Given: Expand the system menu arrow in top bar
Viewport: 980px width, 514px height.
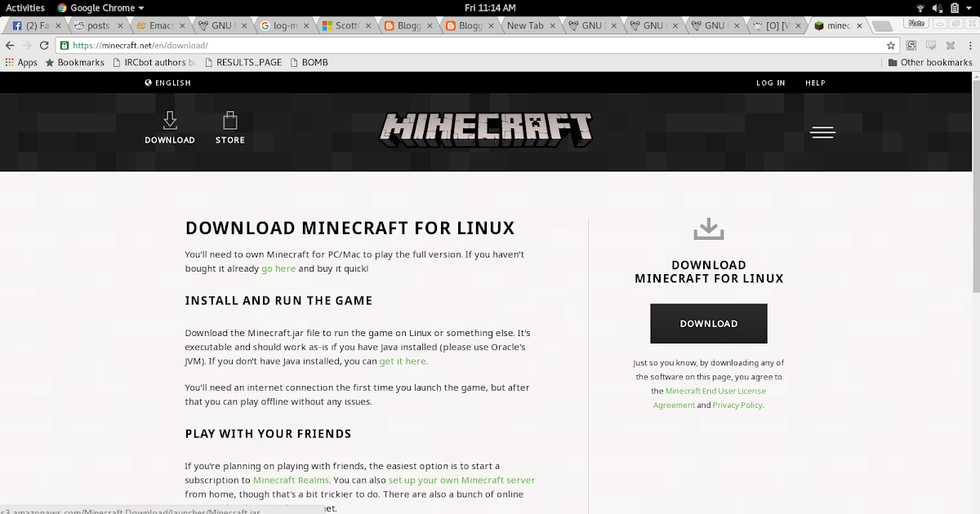Looking at the screenshot, I should click(x=969, y=7).
